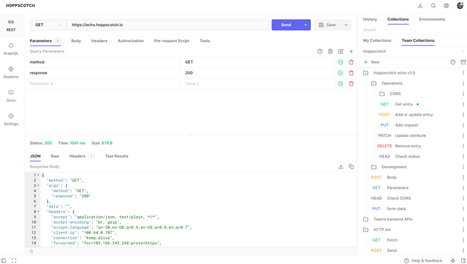Delete the method parameter row
Image resolution: width=467 pixels, height=264 pixels.
tap(351, 62)
